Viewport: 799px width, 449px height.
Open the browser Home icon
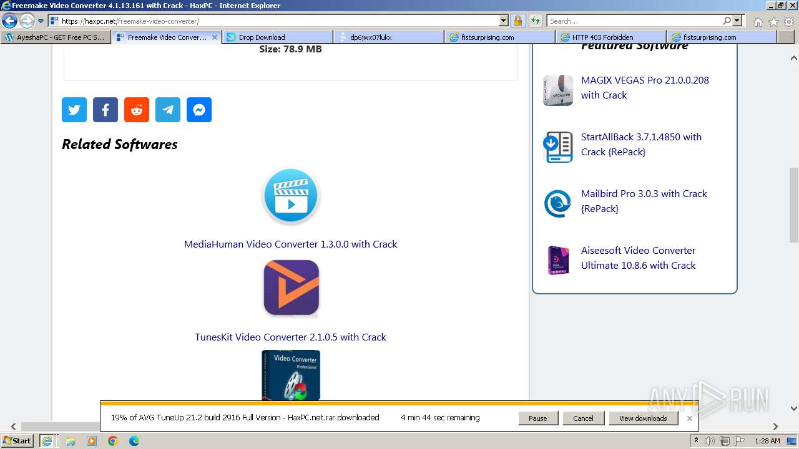[x=758, y=22]
